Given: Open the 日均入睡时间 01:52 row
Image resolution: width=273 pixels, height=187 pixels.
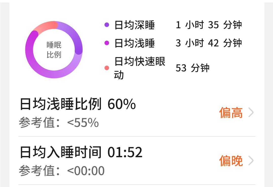Looking at the screenshot, I should [81, 152].
